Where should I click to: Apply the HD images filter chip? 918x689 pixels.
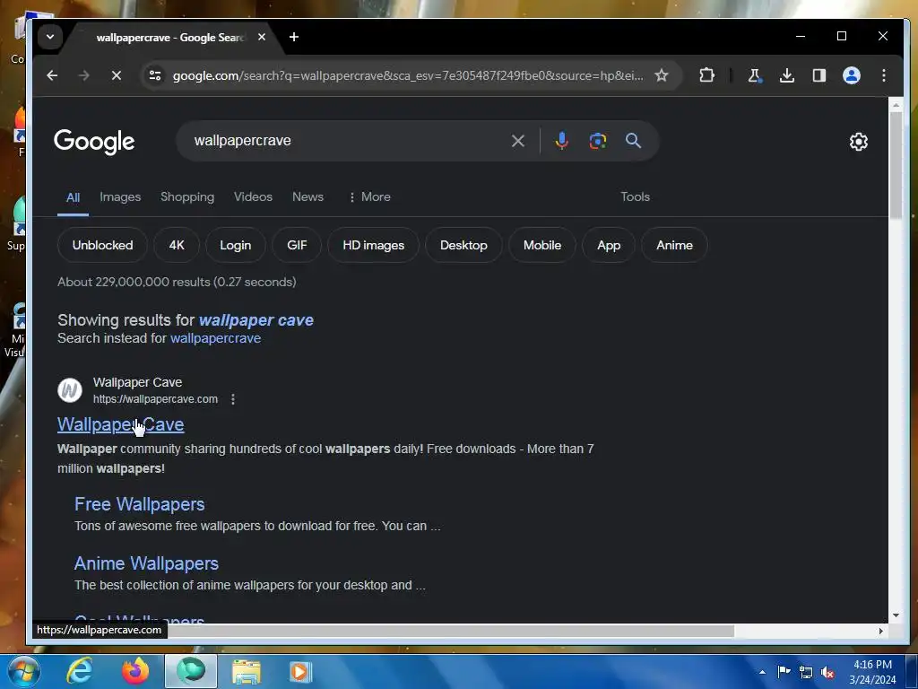[374, 245]
